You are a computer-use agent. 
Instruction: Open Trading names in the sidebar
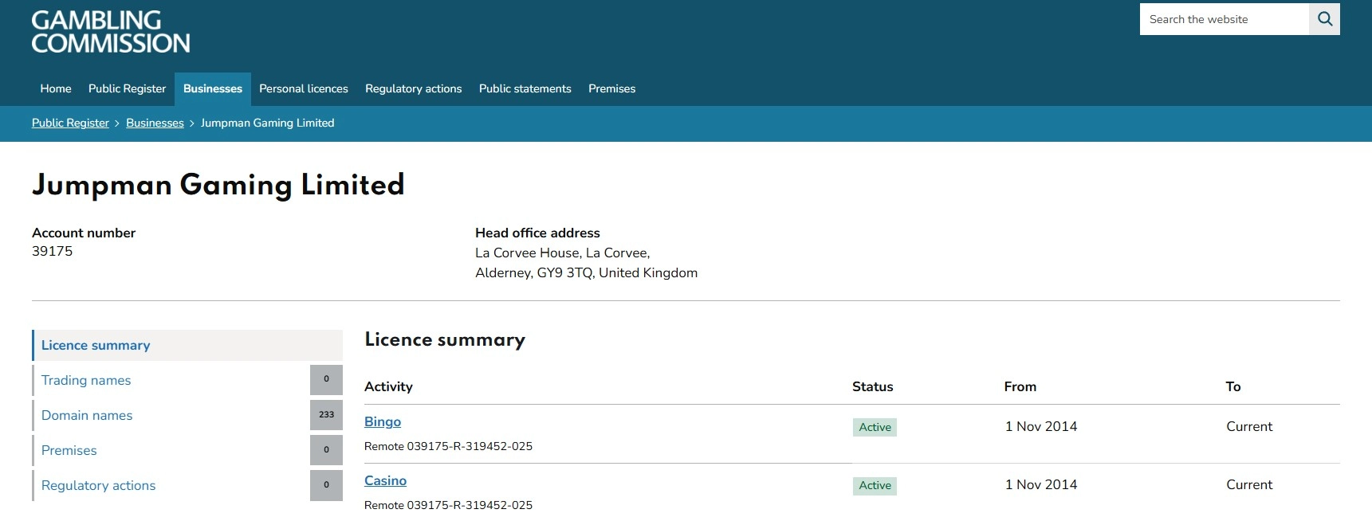pyautogui.click(x=86, y=380)
